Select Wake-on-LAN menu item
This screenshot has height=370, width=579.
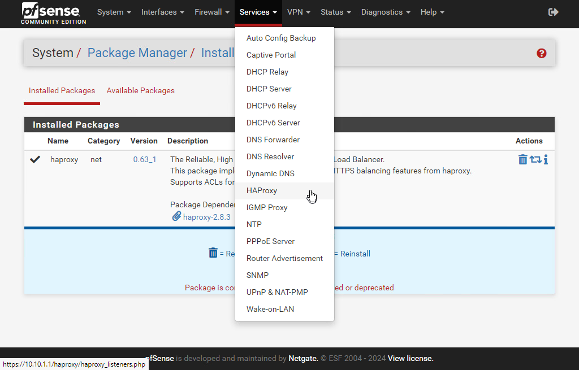click(284, 310)
